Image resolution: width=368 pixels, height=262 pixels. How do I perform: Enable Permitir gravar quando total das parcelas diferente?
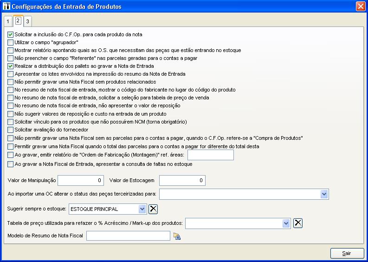pyautogui.click(x=10, y=147)
